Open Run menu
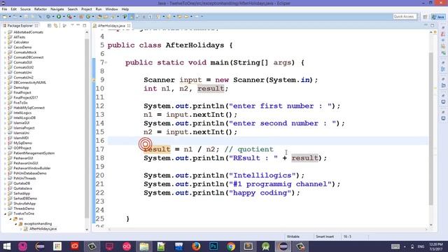Image resolution: width=448 pixels, height=252 pixels. (99, 9)
